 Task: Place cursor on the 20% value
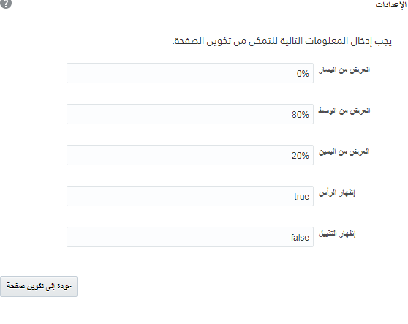point(301,156)
